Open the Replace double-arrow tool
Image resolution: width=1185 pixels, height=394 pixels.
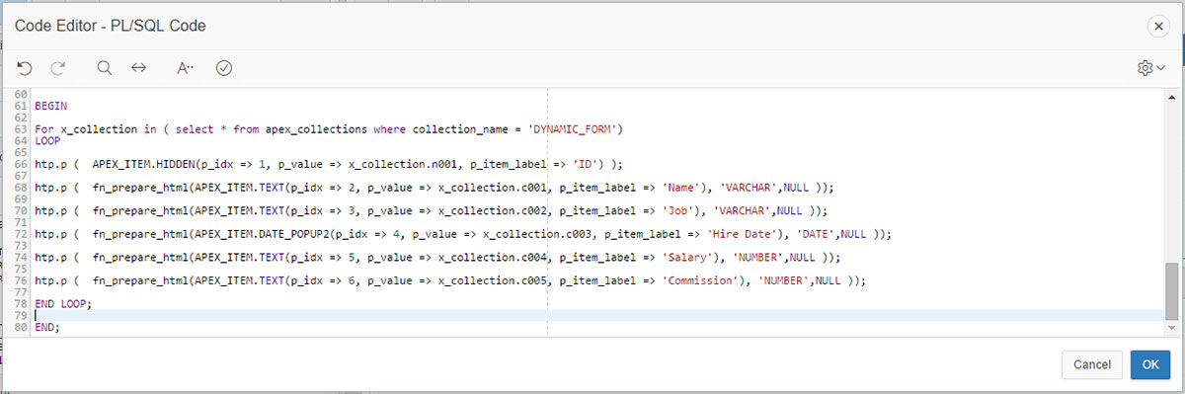(x=139, y=67)
